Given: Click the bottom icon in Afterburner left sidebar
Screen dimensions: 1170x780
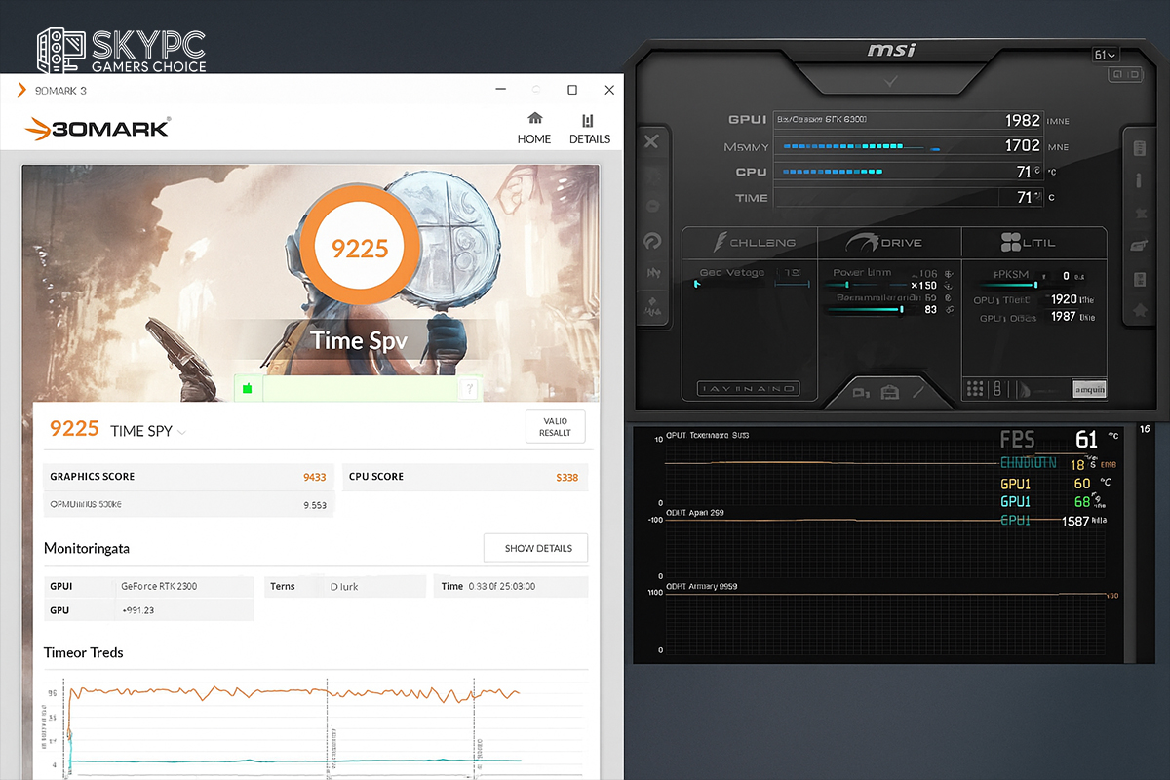Looking at the screenshot, I should (x=652, y=309).
